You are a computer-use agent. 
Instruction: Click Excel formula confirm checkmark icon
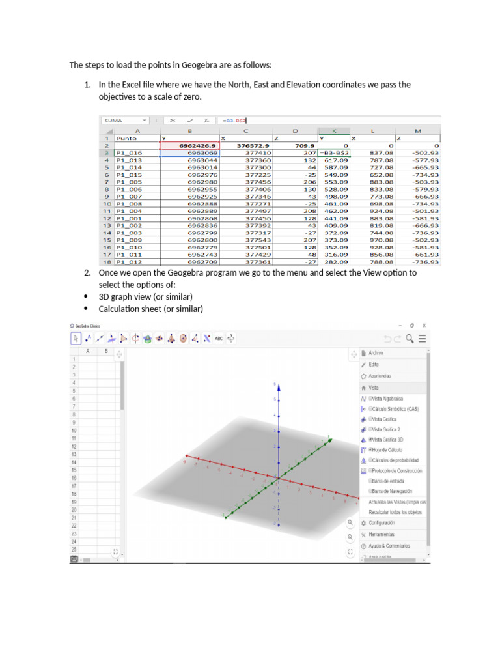pyautogui.click(x=189, y=121)
